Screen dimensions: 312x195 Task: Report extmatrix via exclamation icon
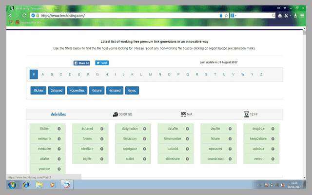pyautogui.click(x=59, y=139)
